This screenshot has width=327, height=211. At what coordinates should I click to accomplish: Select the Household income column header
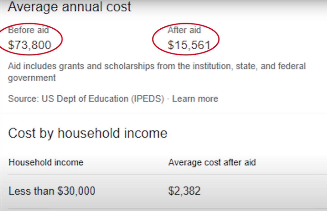[46, 162]
